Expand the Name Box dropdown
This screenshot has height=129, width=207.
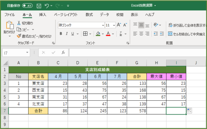click(x=27, y=53)
